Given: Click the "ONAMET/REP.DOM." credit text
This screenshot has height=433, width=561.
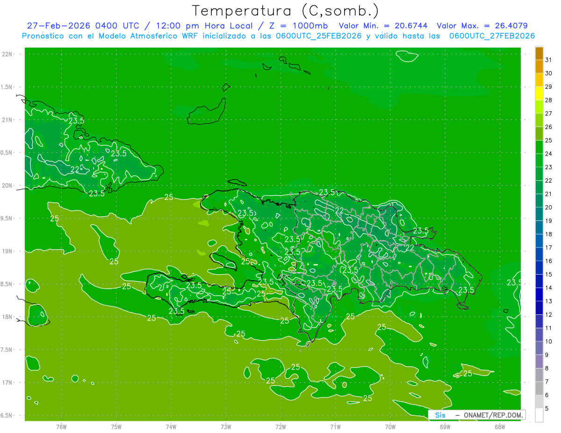Looking at the screenshot, I should pos(494,415).
